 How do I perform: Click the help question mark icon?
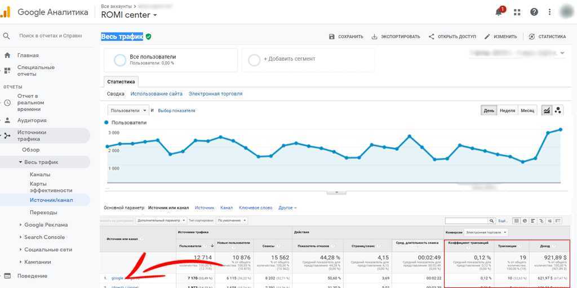[534, 12]
